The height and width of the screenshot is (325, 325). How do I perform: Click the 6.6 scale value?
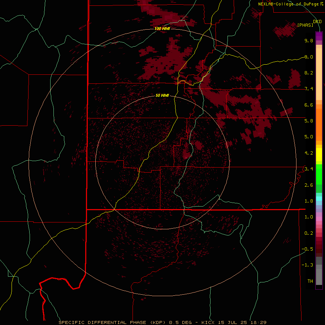click(x=309, y=105)
